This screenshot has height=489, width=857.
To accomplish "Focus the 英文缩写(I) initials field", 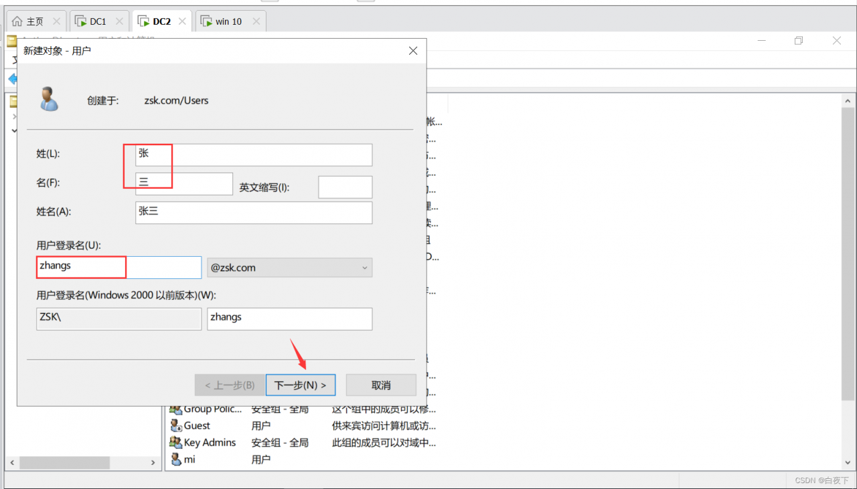I will (x=345, y=187).
